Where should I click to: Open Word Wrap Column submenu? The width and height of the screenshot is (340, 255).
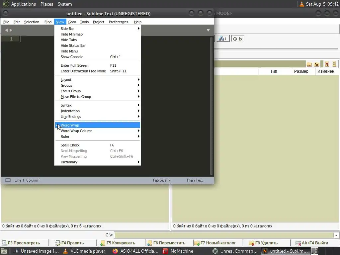(97, 131)
